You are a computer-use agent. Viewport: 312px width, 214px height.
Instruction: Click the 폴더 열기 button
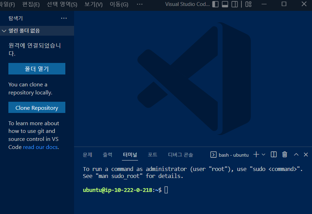(37, 69)
